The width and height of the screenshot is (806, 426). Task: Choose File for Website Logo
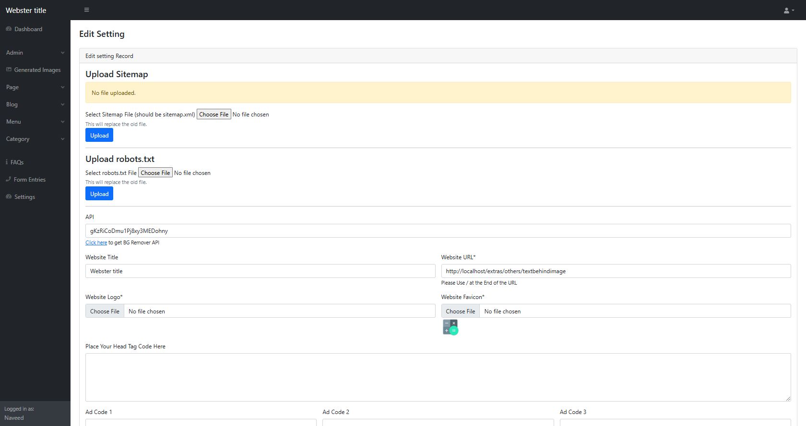pos(105,311)
